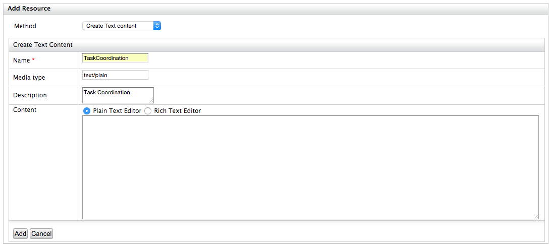
Task: Click the Description box resize handle
Action: pyautogui.click(x=151, y=101)
